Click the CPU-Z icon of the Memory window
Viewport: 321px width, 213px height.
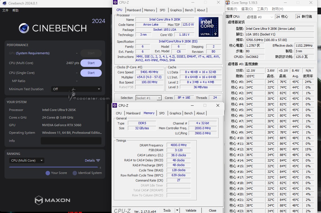(x=115, y=106)
